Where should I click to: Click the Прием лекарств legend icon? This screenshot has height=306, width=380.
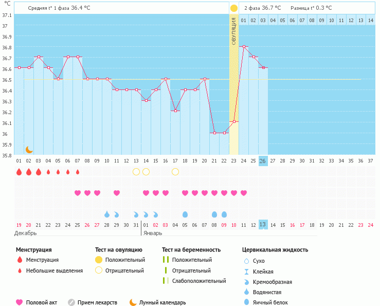71,302
